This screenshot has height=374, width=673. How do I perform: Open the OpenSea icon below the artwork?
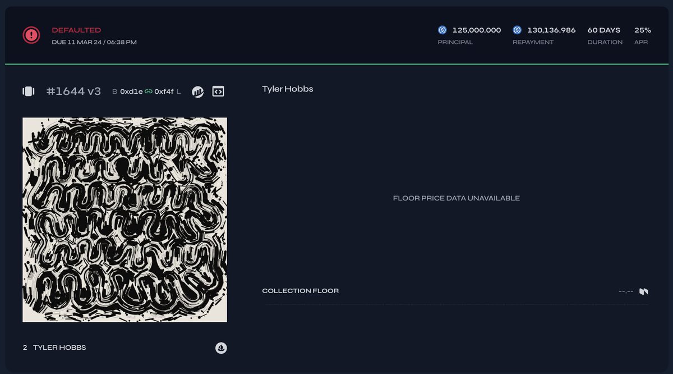[221, 348]
